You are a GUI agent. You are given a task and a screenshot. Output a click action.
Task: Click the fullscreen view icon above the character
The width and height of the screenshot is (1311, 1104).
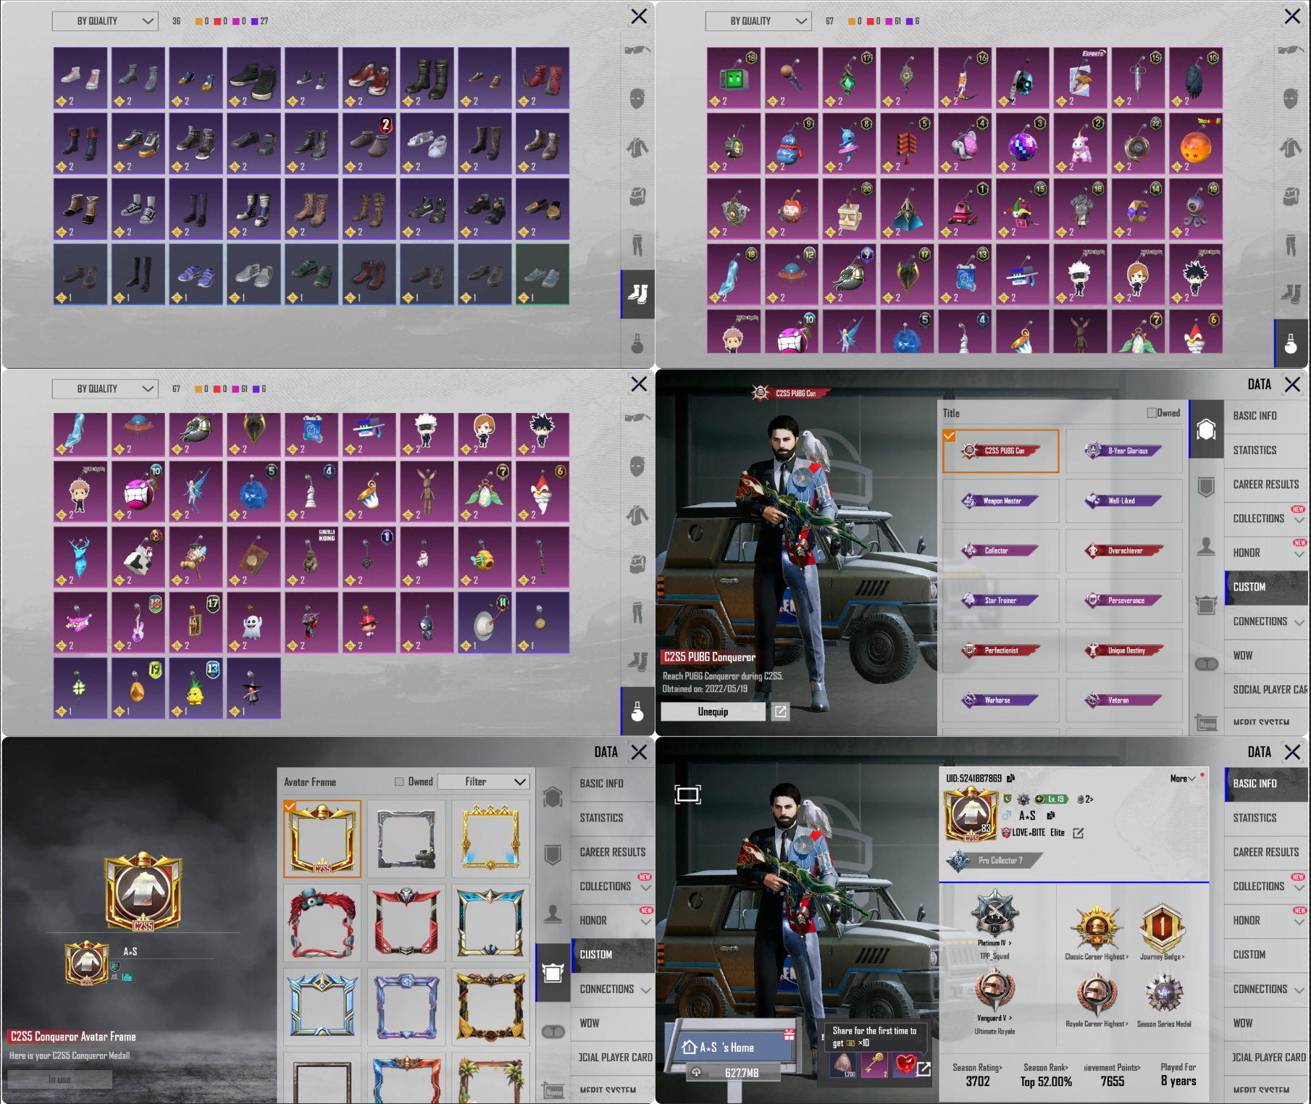click(x=687, y=795)
